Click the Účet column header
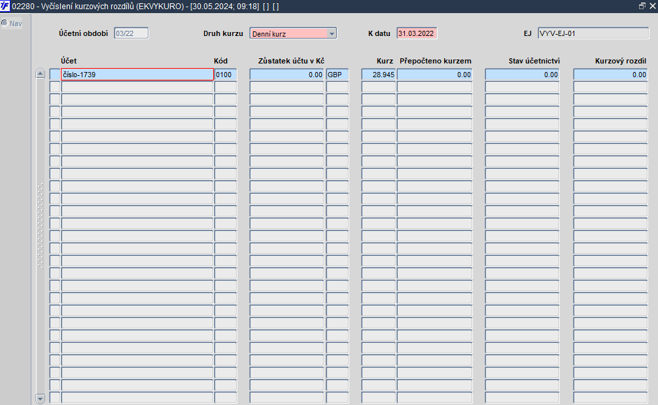Viewport: 658px width, 405px height. (69, 61)
